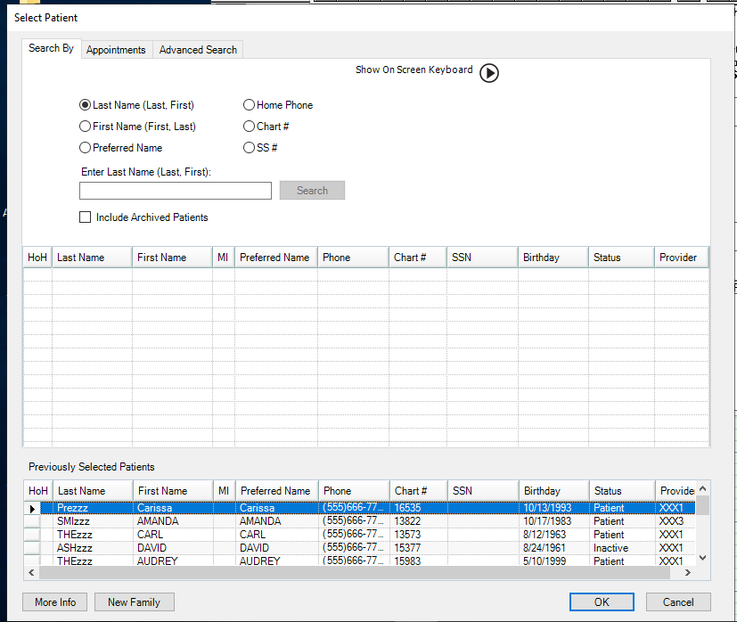Image resolution: width=737 pixels, height=622 pixels.
Task: Click the Chart # header in results grid
Action: pyautogui.click(x=418, y=258)
